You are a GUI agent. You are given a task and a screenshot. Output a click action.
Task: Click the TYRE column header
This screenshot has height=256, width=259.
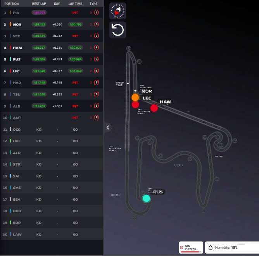pos(93,3)
